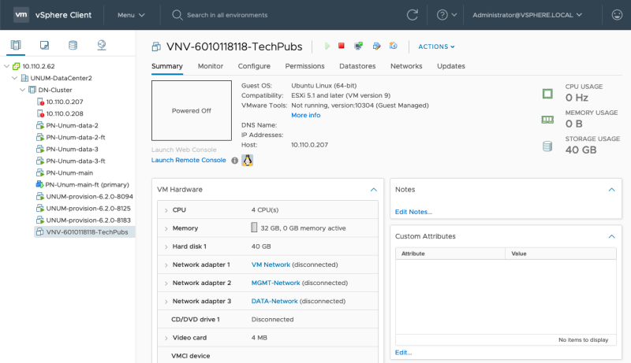Expand the Memory hardware row
The height and width of the screenshot is (363, 631).
coord(166,228)
